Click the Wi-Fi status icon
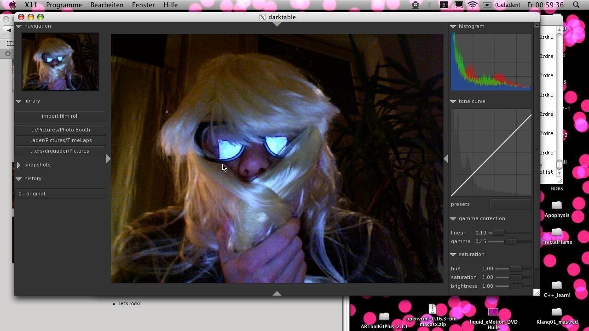This screenshot has height=331, width=589. 473,5
